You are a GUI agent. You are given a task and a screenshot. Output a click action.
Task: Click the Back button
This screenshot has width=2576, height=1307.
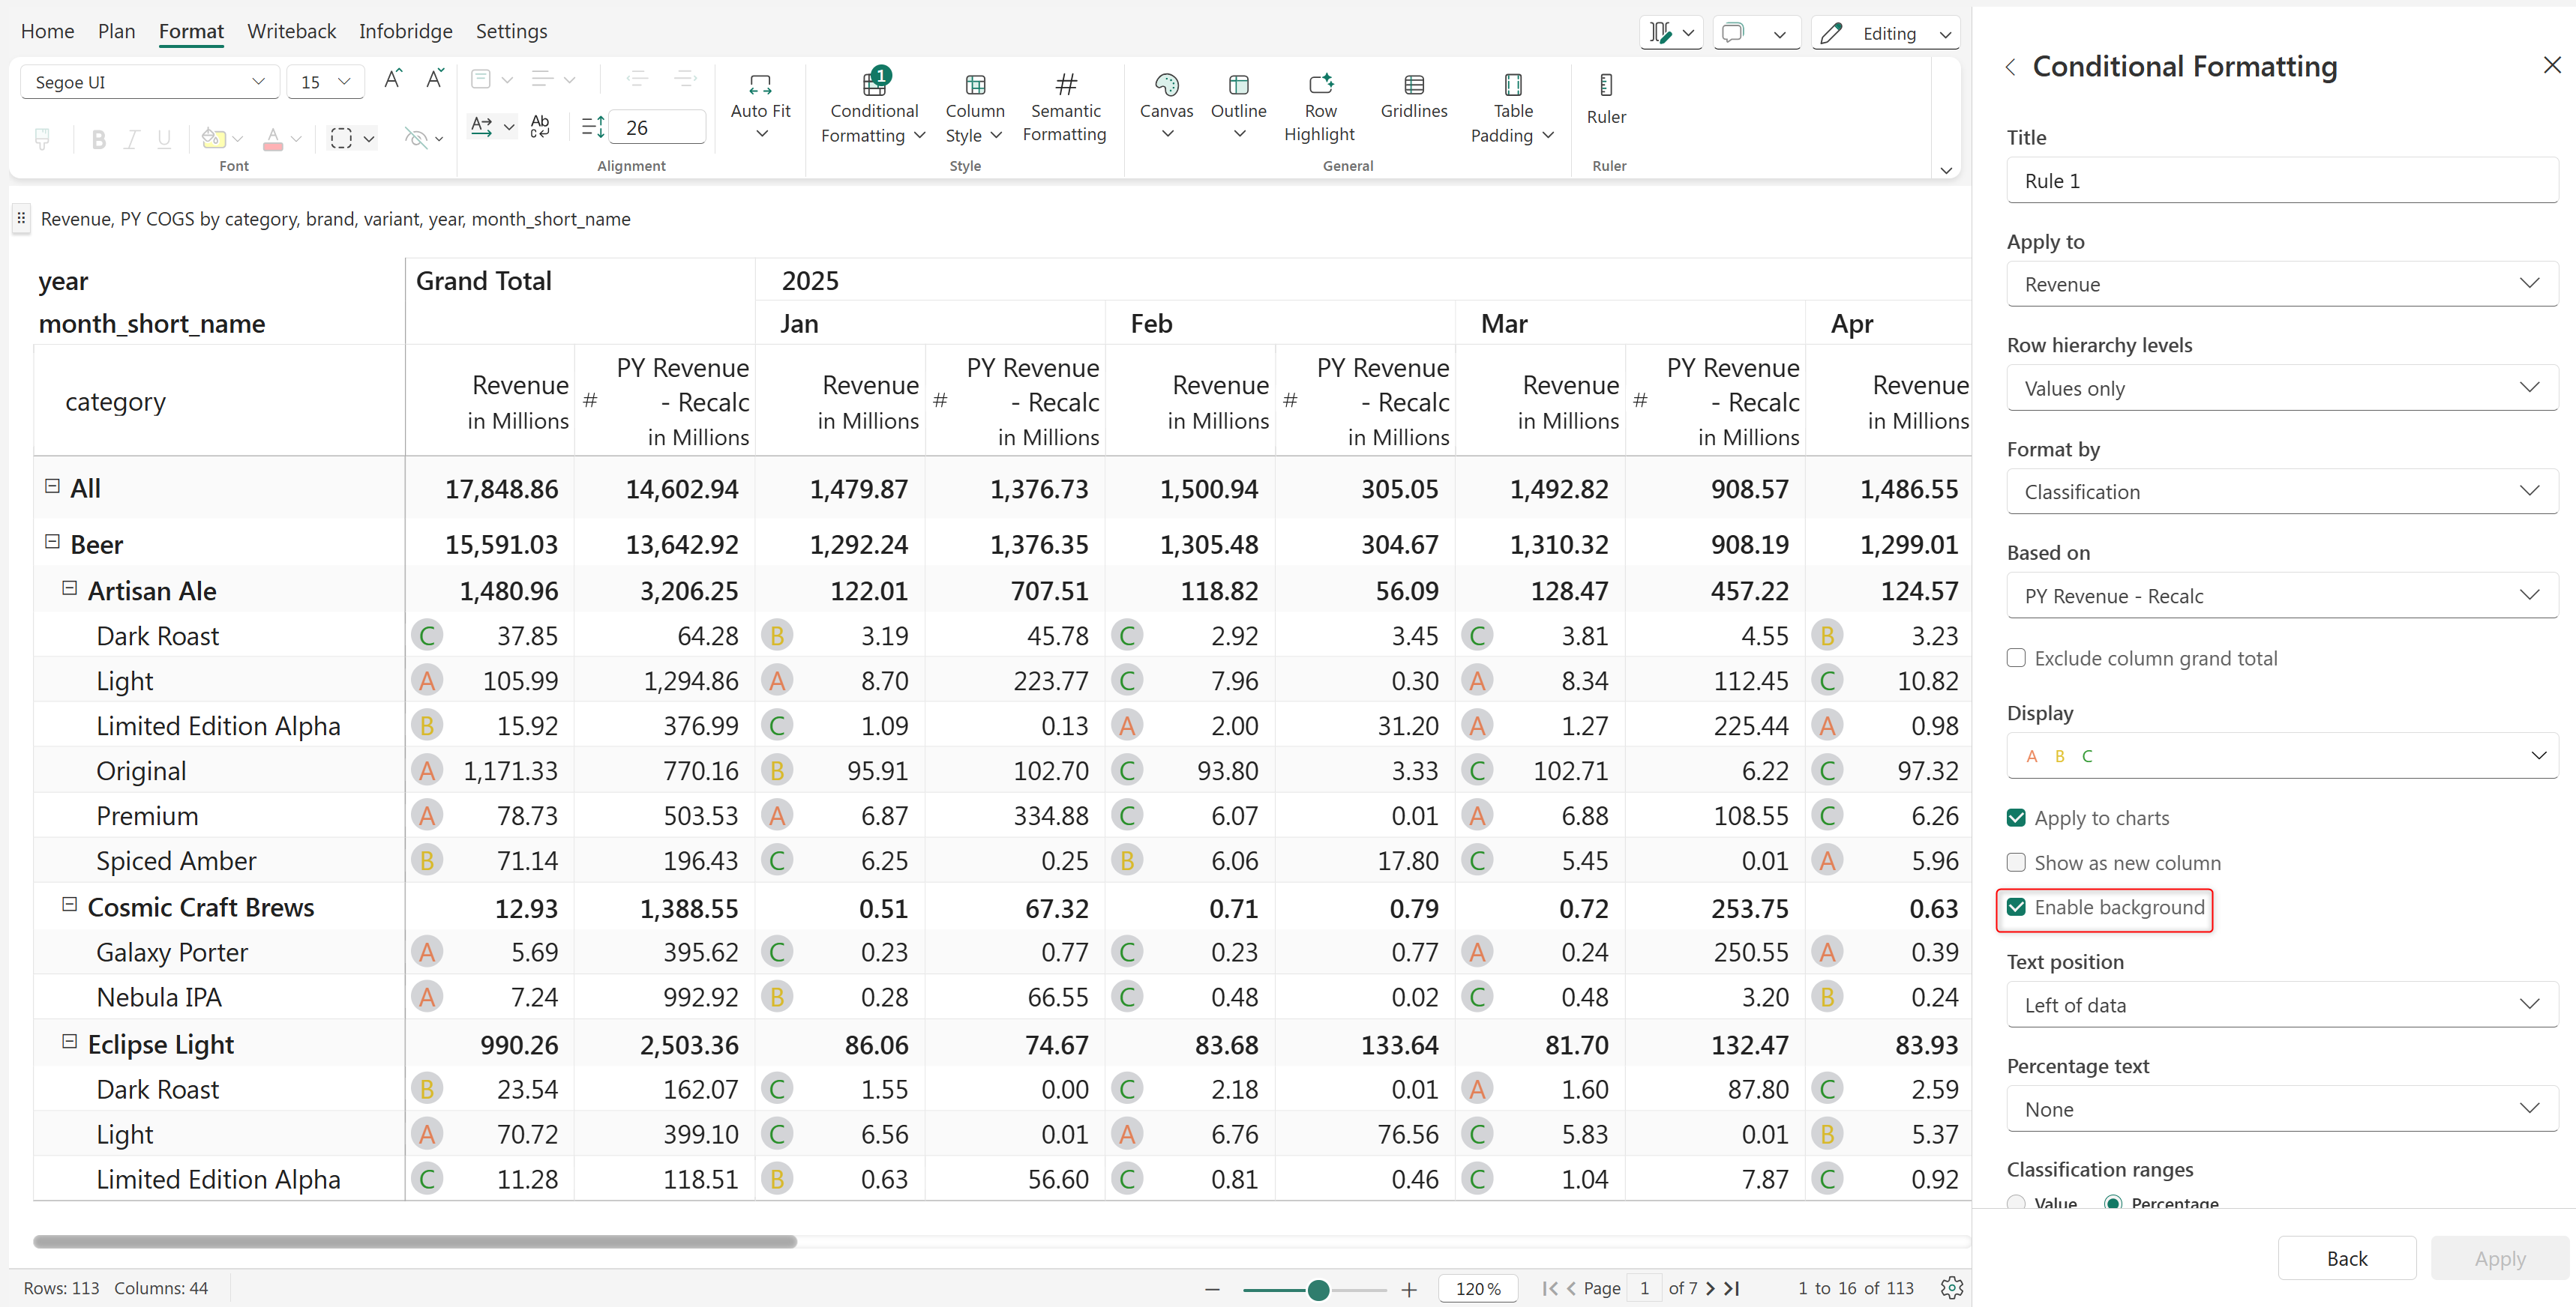point(2346,1258)
